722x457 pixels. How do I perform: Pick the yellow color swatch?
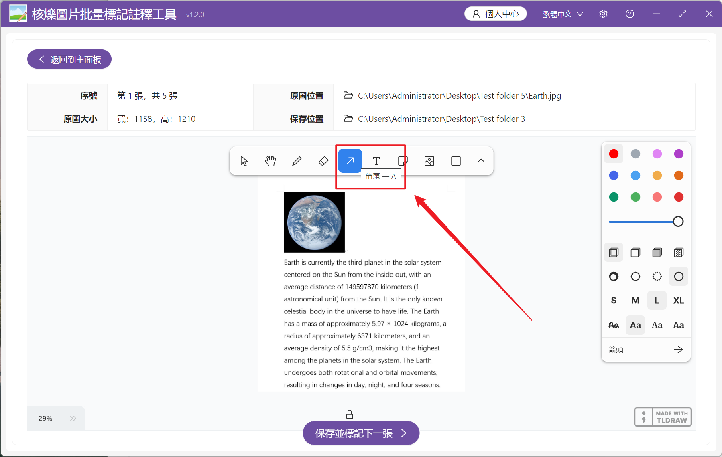(x=657, y=175)
